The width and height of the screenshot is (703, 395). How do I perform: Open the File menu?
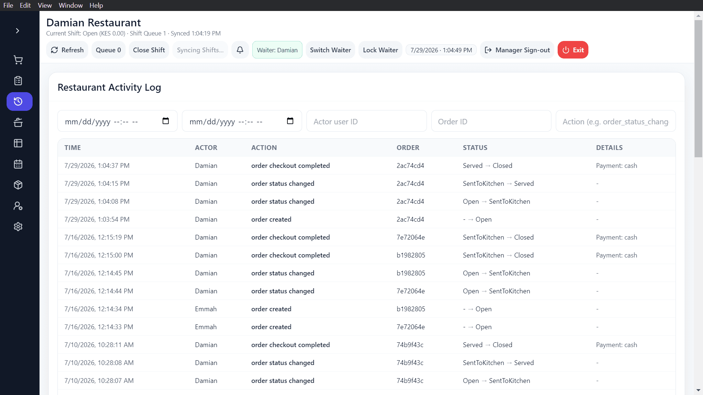pyautogui.click(x=8, y=5)
